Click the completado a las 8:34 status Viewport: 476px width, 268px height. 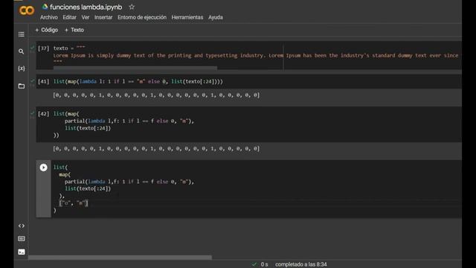click(x=300, y=264)
